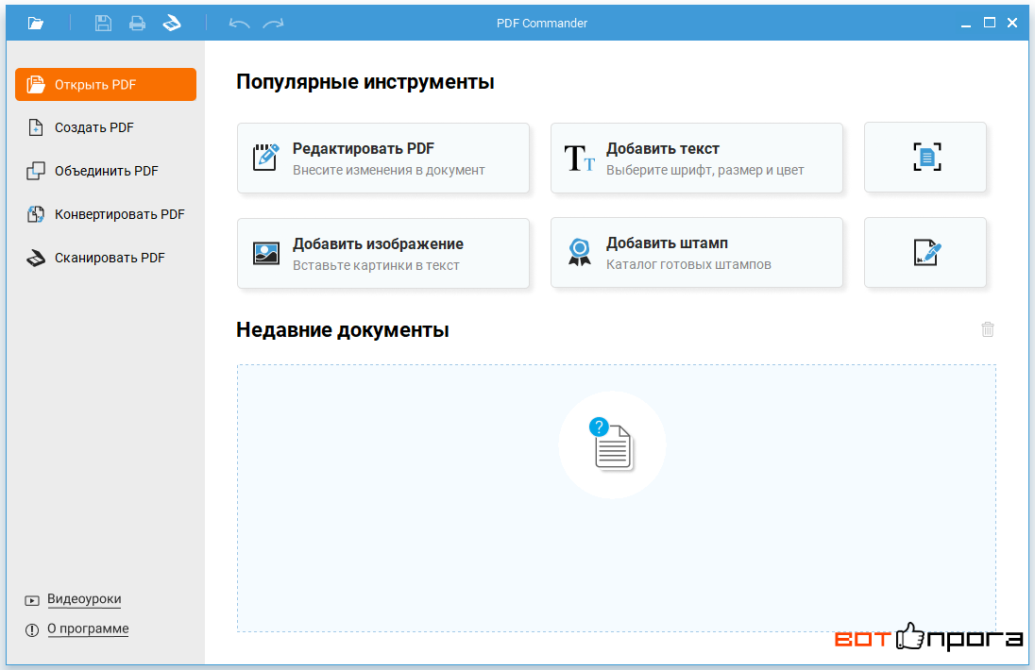Click the undo arrow icon
Screen dimensions: 1035x670
coord(239,24)
